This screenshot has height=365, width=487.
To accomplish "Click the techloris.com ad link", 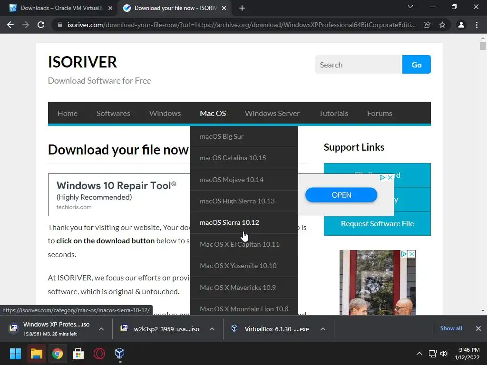I will click(x=74, y=207).
